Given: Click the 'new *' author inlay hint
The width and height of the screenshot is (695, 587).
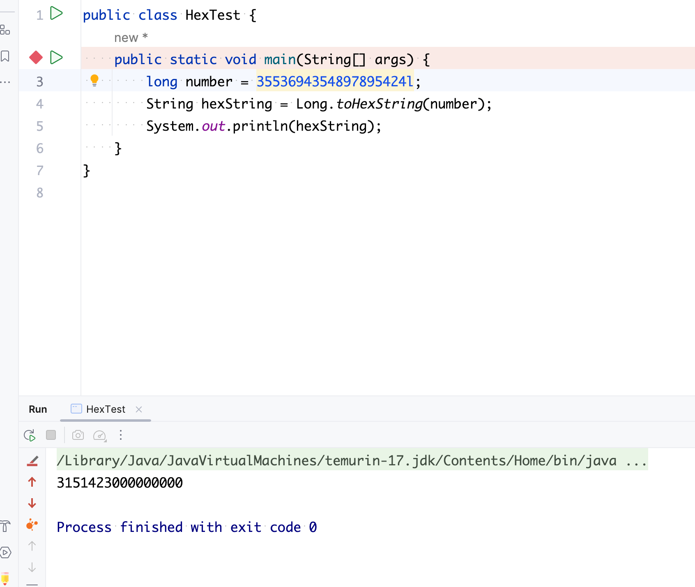Looking at the screenshot, I should click(131, 37).
